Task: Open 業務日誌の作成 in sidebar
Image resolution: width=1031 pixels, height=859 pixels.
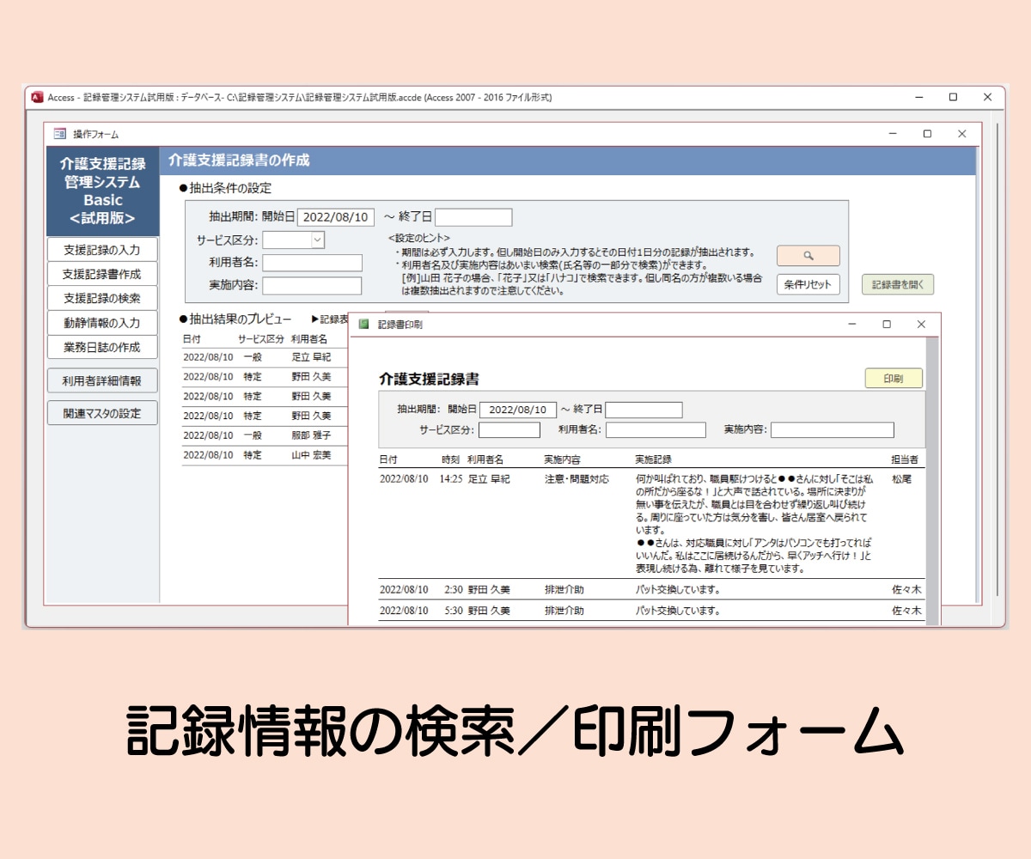Action: point(102,348)
